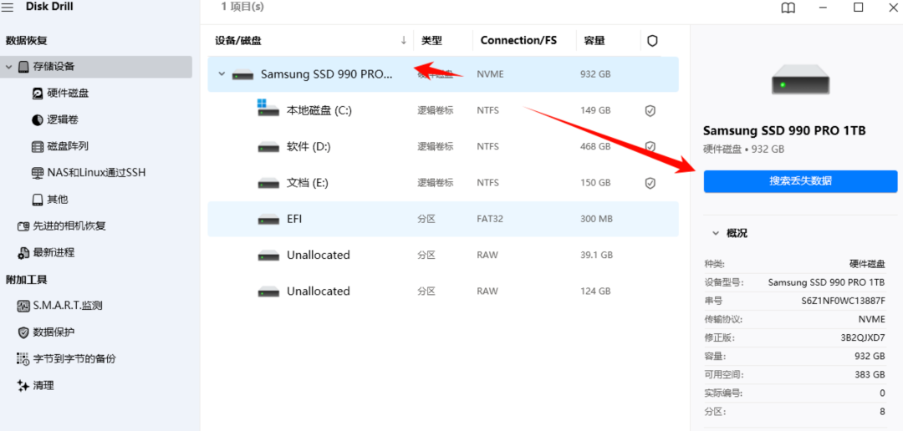The width and height of the screenshot is (903, 431).
Task: Click the 1 项目(s) count label
Action: 242,7
